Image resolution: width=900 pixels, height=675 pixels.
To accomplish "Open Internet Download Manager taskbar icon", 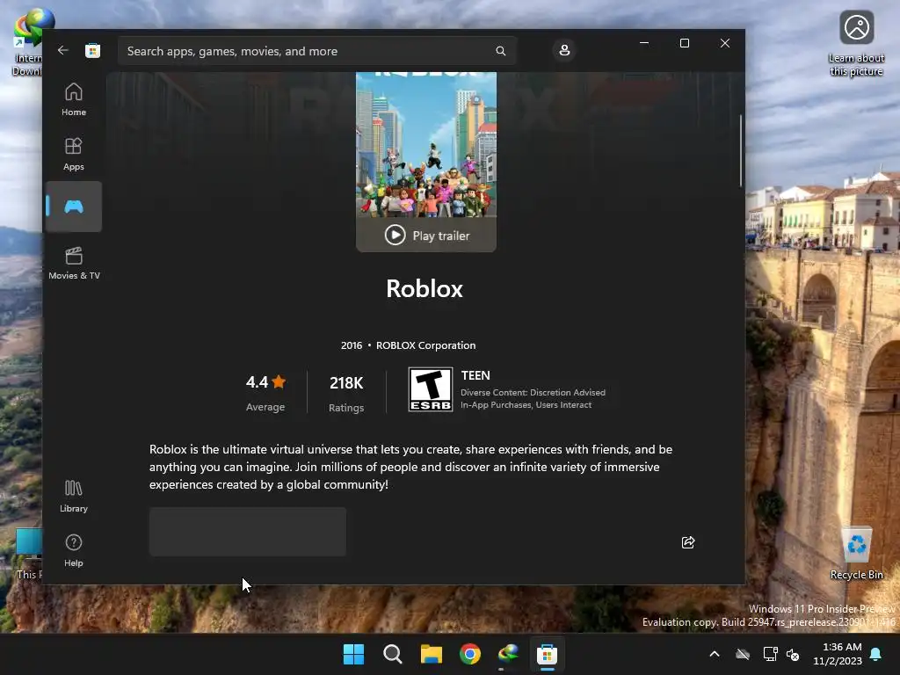I will click(509, 654).
